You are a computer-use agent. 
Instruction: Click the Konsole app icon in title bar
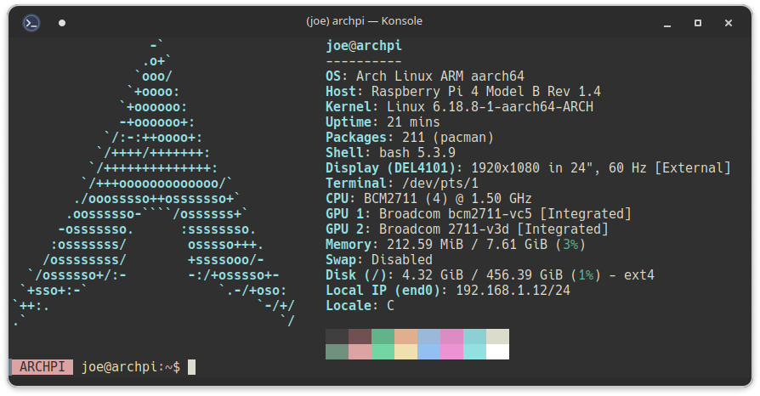[x=31, y=23]
